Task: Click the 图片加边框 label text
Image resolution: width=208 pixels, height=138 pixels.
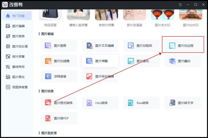Action: tap(185, 46)
